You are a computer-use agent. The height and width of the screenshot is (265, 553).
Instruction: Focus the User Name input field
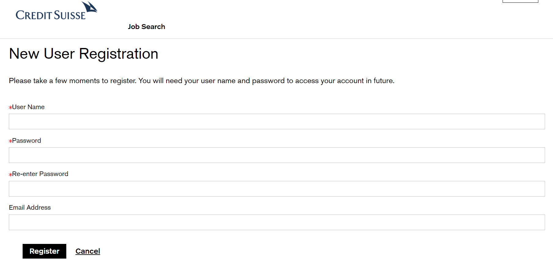tap(277, 121)
